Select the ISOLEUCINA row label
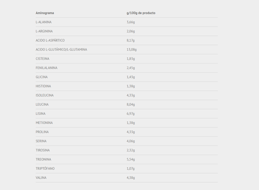Viewport: 259px width, 190px height. (x=45, y=95)
